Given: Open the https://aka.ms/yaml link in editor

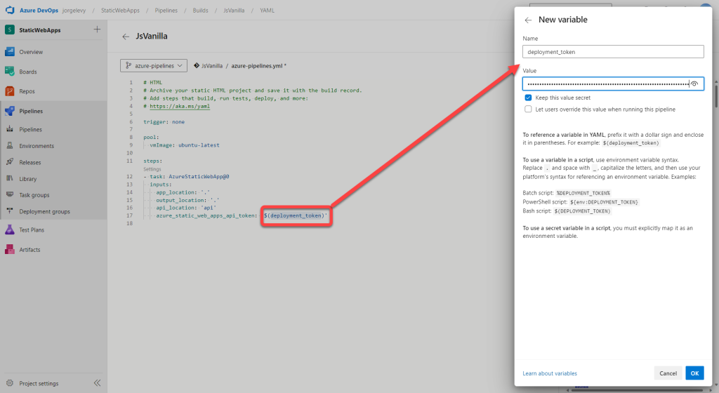Looking at the screenshot, I should click(x=180, y=106).
